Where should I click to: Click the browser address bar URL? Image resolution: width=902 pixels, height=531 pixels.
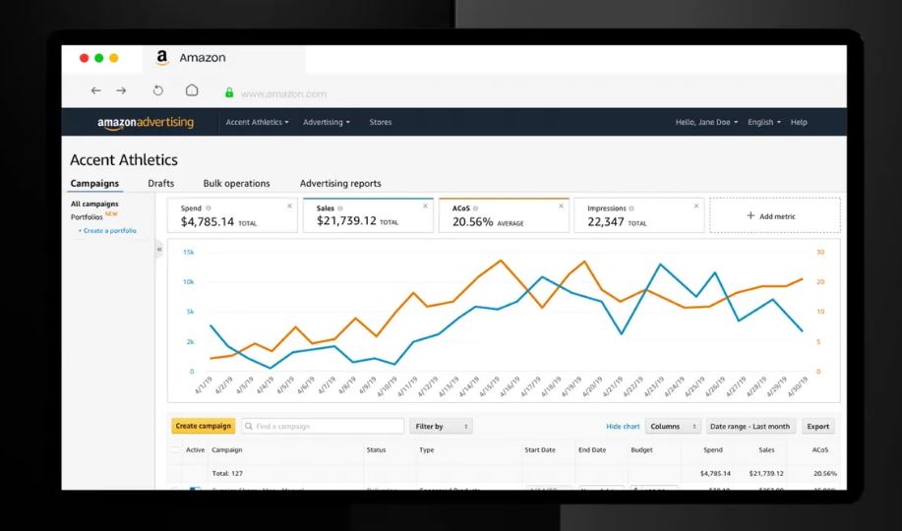[x=283, y=93]
